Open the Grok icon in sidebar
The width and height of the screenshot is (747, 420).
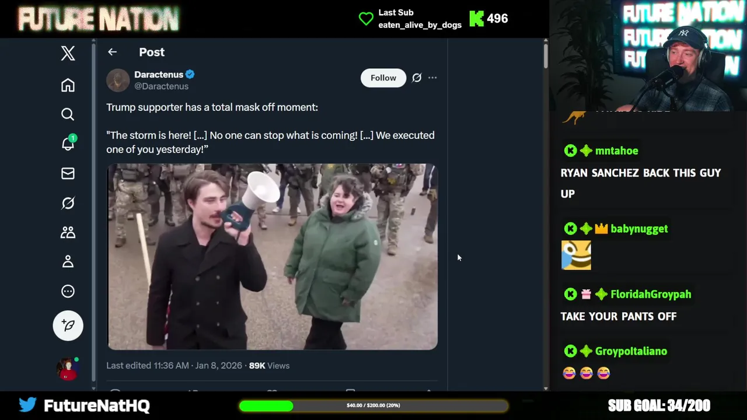[68, 203]
